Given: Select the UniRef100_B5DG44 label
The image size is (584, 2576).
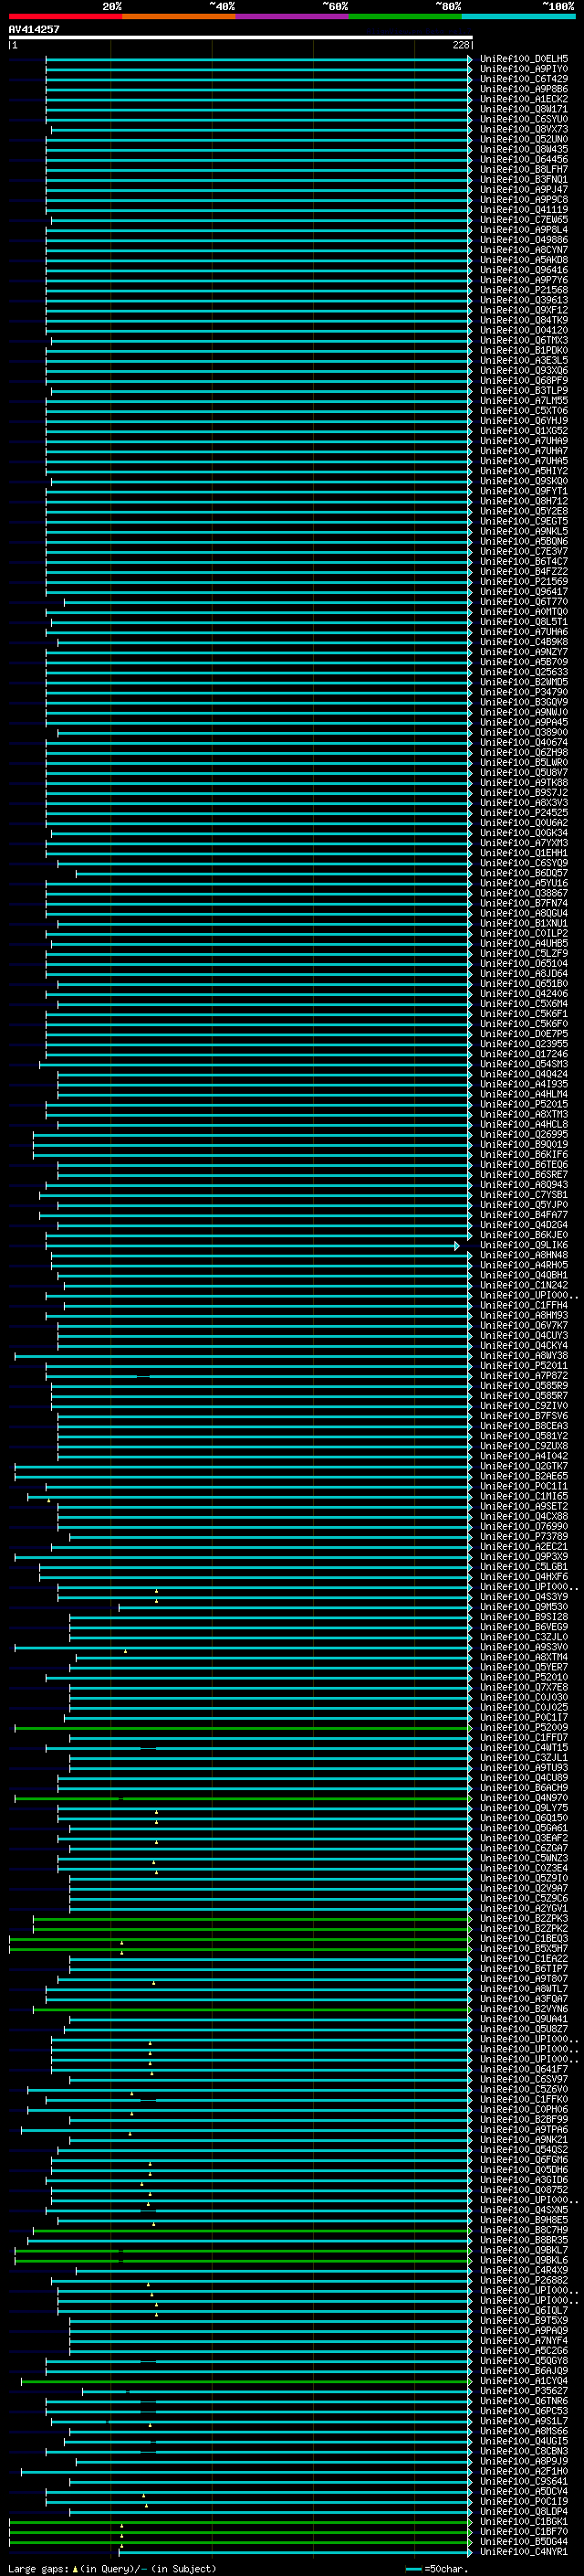Looking at the screenshot, I should click(523, 2542).
